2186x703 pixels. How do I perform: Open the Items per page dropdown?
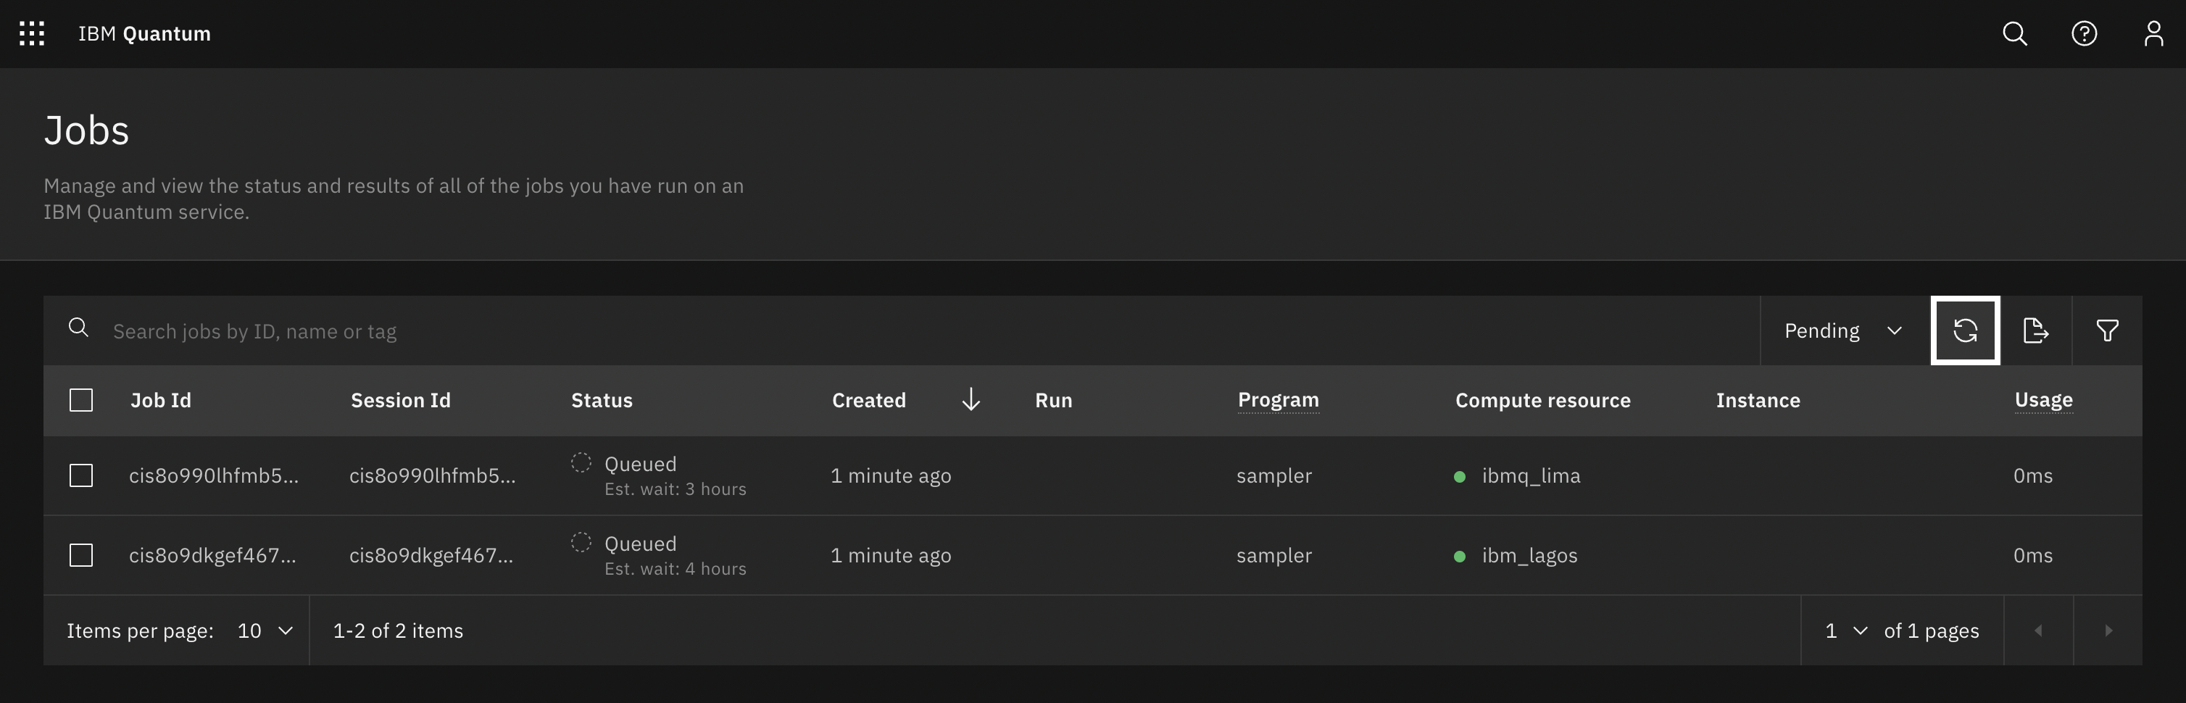point(265,631)
